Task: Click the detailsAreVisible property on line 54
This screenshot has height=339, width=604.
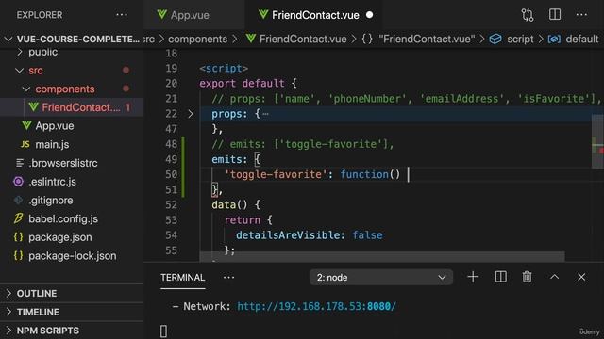Action: click(288, 235)
